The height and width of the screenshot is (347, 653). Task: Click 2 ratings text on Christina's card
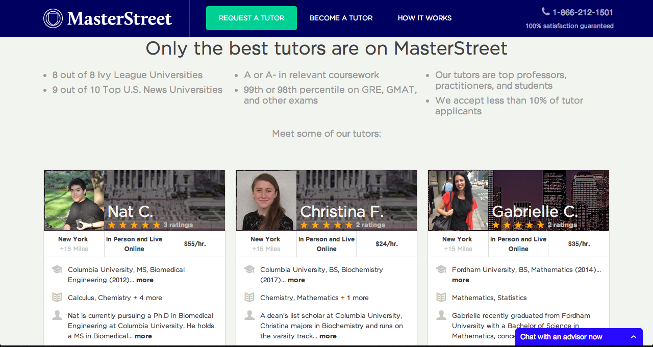pos(370,225)
